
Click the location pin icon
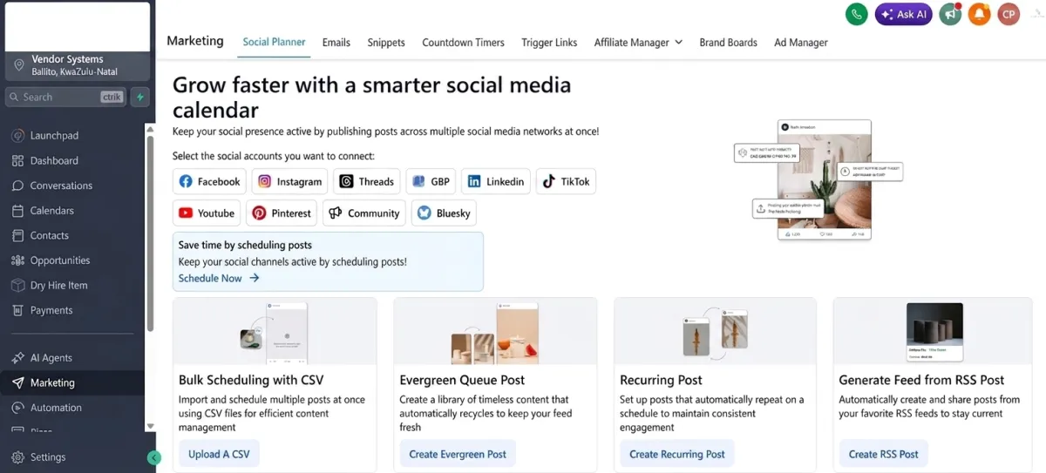click(19, 65)
